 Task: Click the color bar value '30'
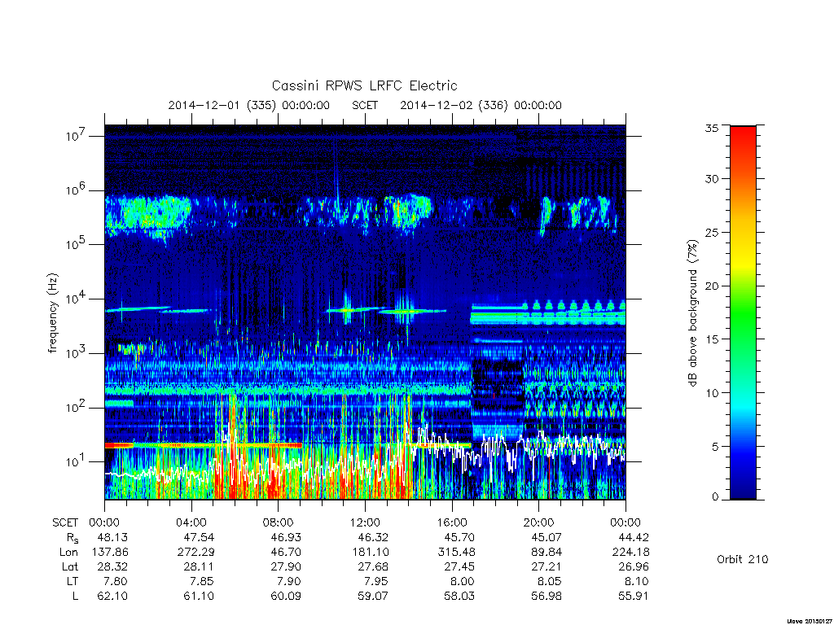tap(712, 179)
